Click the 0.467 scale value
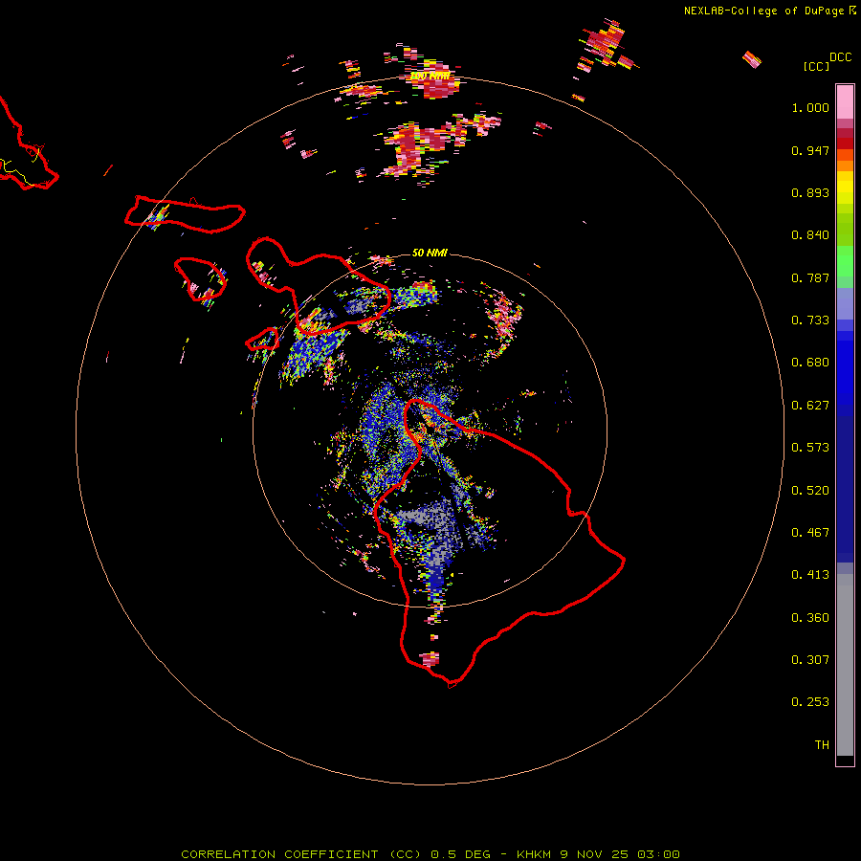 tap(810, 533)
